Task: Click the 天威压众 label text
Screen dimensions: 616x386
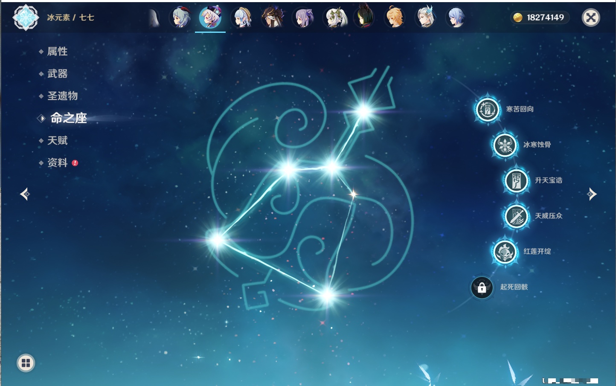Action: (549, 216)
